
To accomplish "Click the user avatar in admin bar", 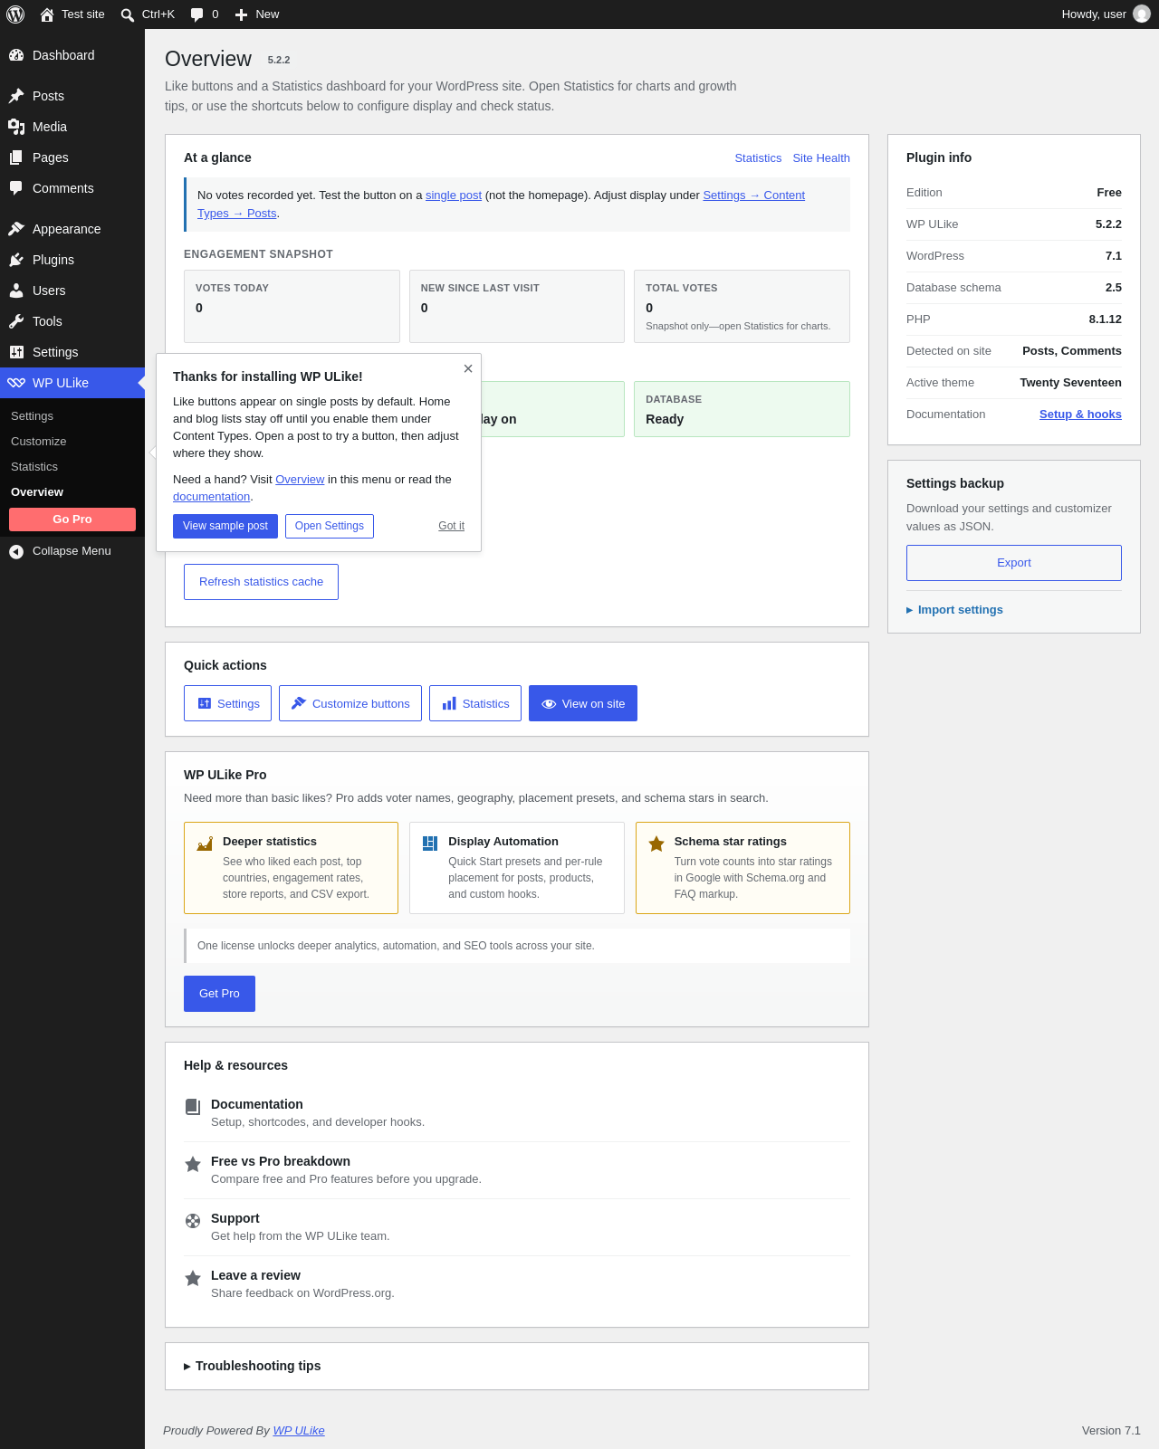I will [x=1142, y=14].
